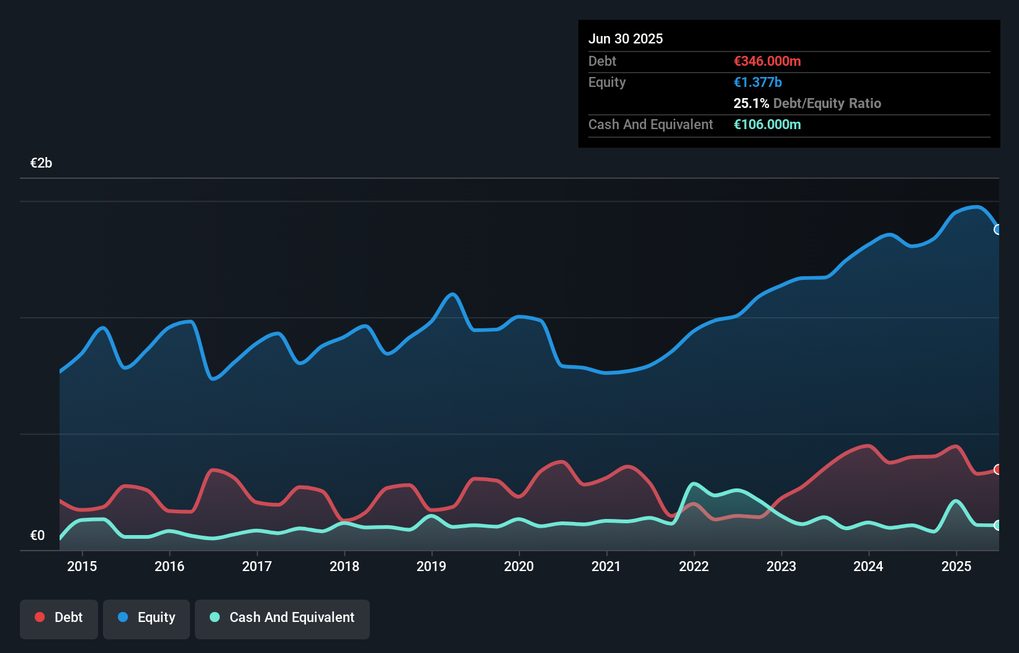Select the Cash endpoint marker on the chart
The width and height of the screenshot is (1019, 653).
[998, 525]
